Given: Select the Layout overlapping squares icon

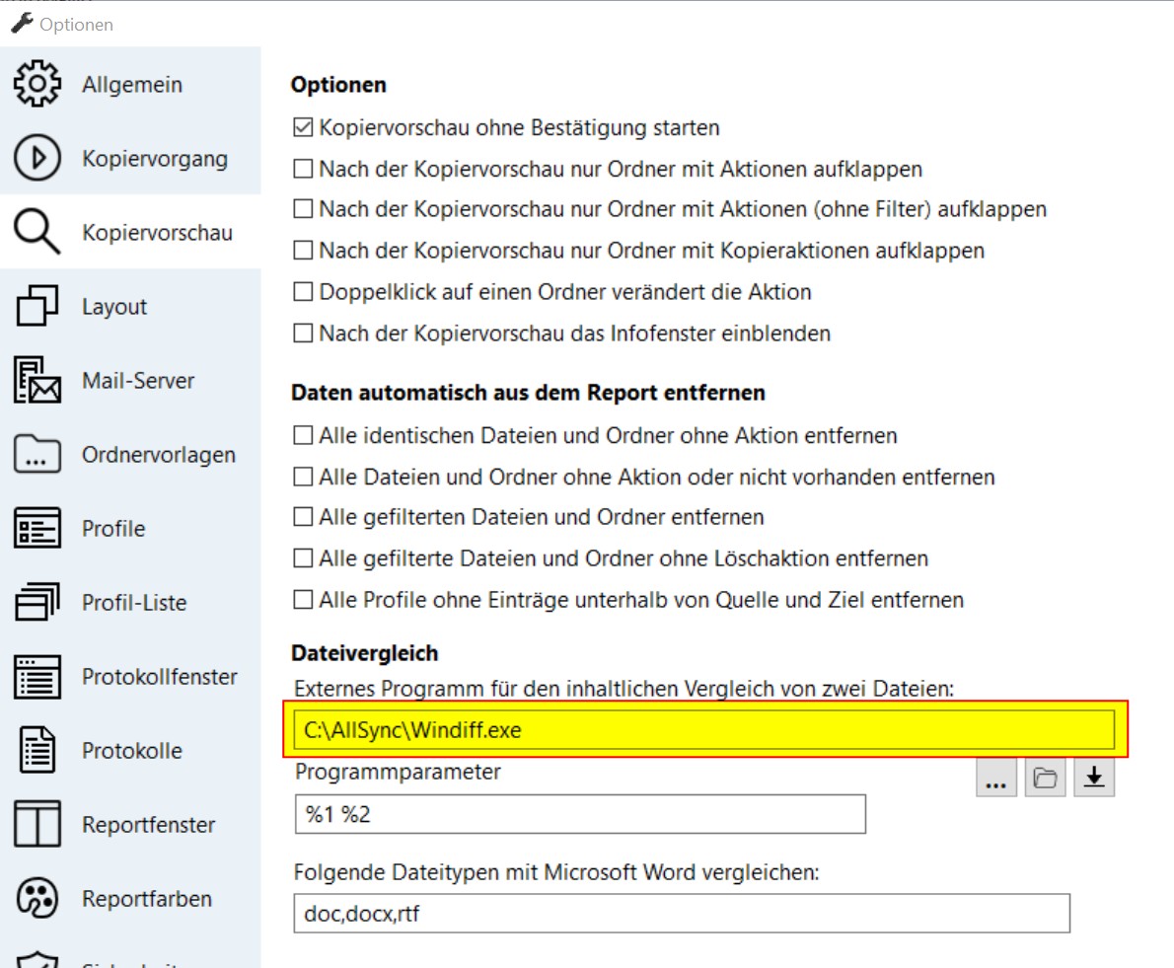Looking at the screenshot, I should (x=37, y=307).
